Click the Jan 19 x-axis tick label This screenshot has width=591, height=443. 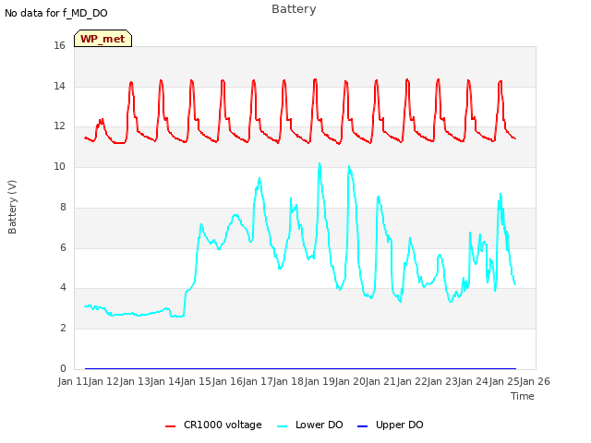click(319, 381)
